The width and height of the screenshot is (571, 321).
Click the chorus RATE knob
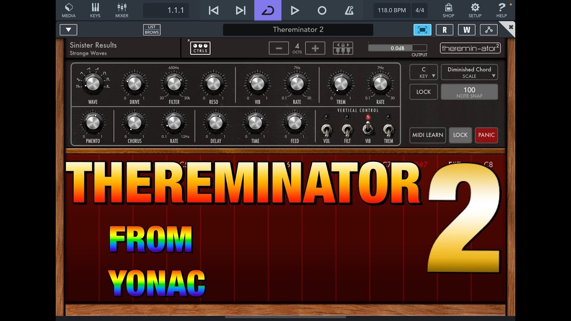click(174, 122)
